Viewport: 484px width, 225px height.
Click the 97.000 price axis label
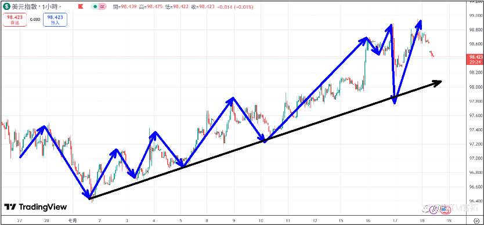(476, 158)
